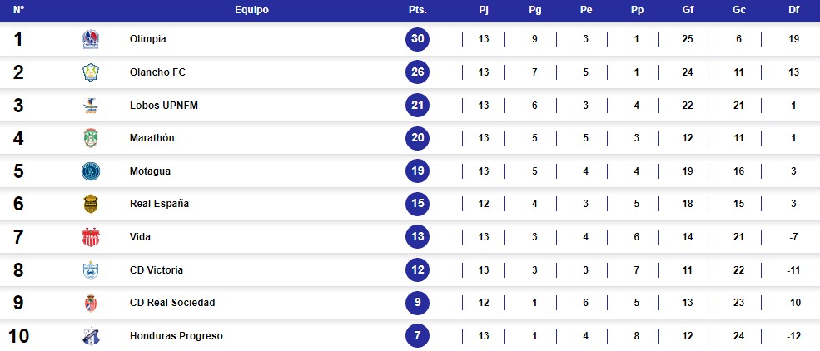820x351 pixels.
Task: Click Olancho FC's 26 points circle
Action: point(418,72)
